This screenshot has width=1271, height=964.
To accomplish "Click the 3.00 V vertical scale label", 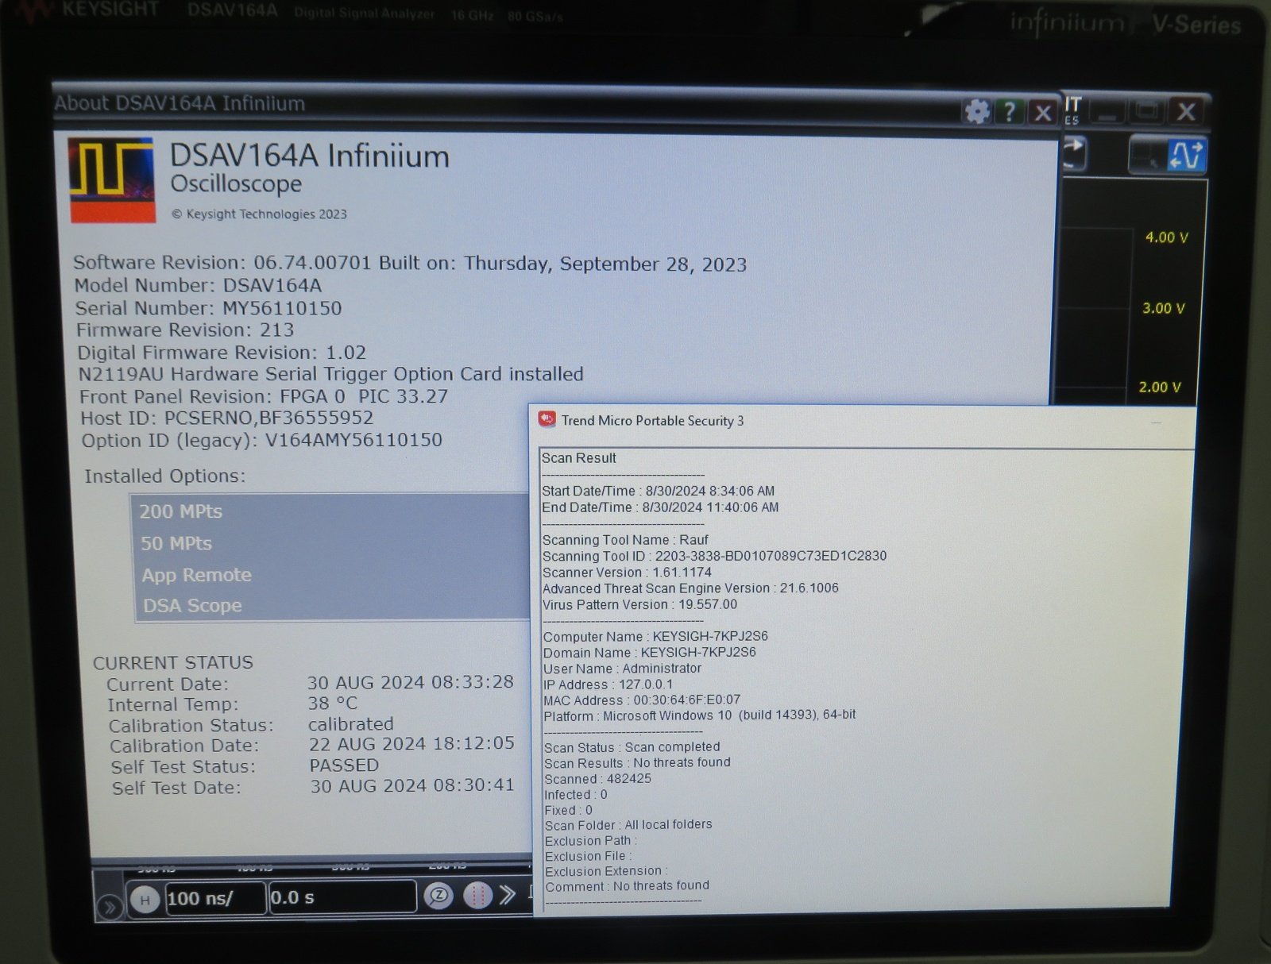I will click(x=1163, y=308).
